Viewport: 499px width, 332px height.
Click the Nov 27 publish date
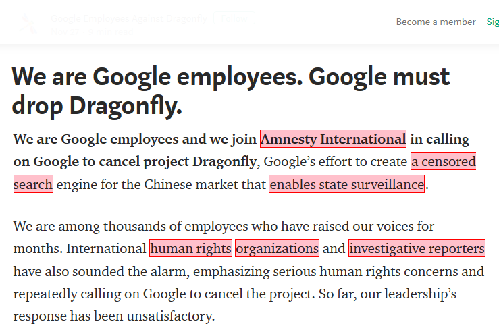[x=65, y=32]
